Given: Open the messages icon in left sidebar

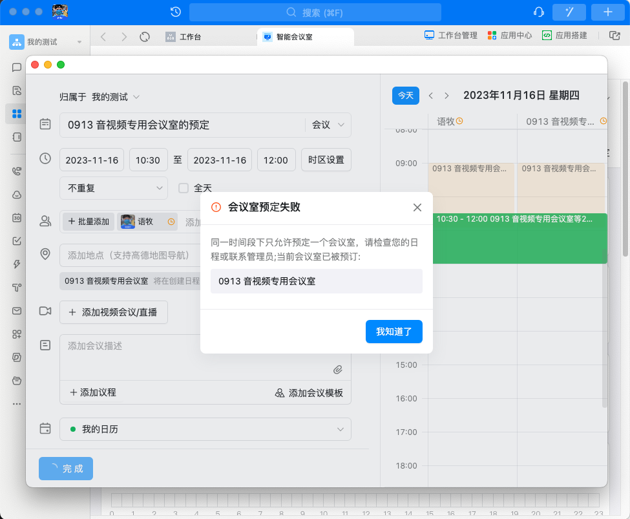Looking at the screenshot, I should tap(17, 68).
